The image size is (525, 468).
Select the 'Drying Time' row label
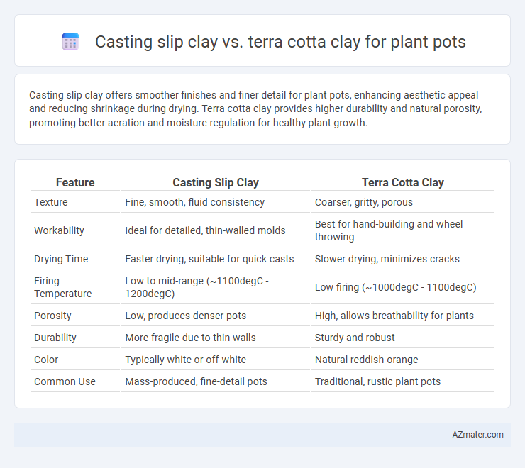61,259
